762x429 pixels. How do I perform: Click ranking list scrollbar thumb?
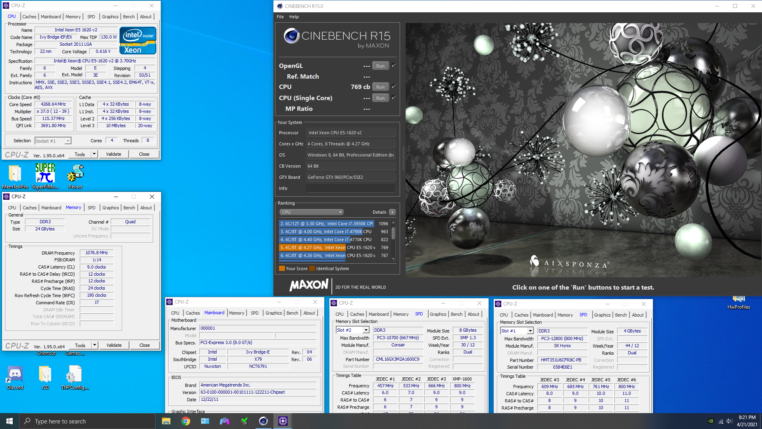393,233
